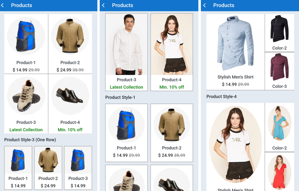
Task: Click the "Product-2" name under Product Style-1
Action: [172, 148]
